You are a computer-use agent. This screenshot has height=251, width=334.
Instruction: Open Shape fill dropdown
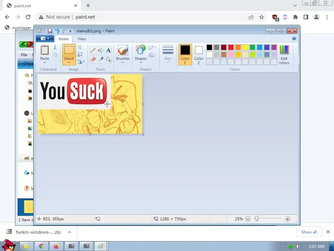152,55
